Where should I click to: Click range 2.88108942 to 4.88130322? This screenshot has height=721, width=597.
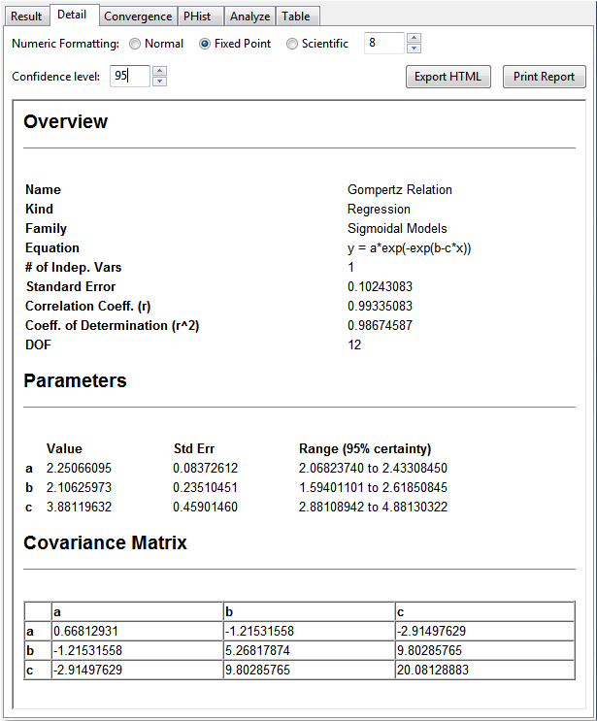(x=373, y=507)
